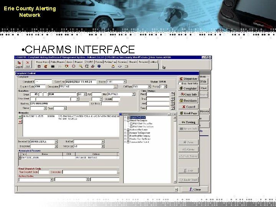Viewport: 276px width, 207px height.
Task: Stamp the Disp time using its icon
Action: (x=172, y=99)
